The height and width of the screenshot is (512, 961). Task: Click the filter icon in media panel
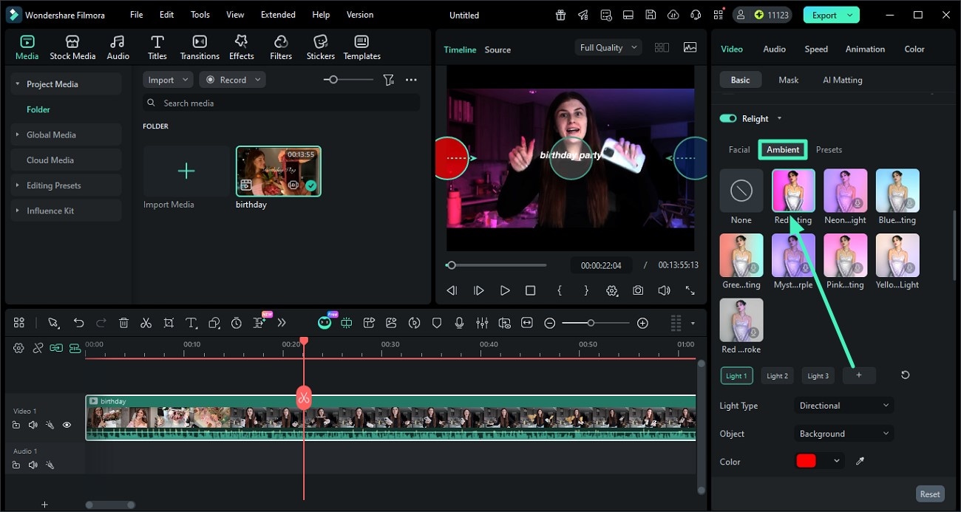[x=388, y=80]
